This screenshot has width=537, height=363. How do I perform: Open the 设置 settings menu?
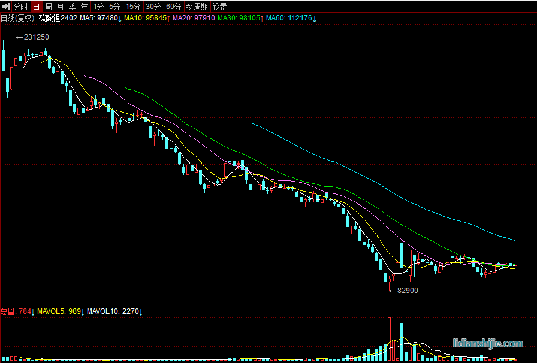pos(220,7)
